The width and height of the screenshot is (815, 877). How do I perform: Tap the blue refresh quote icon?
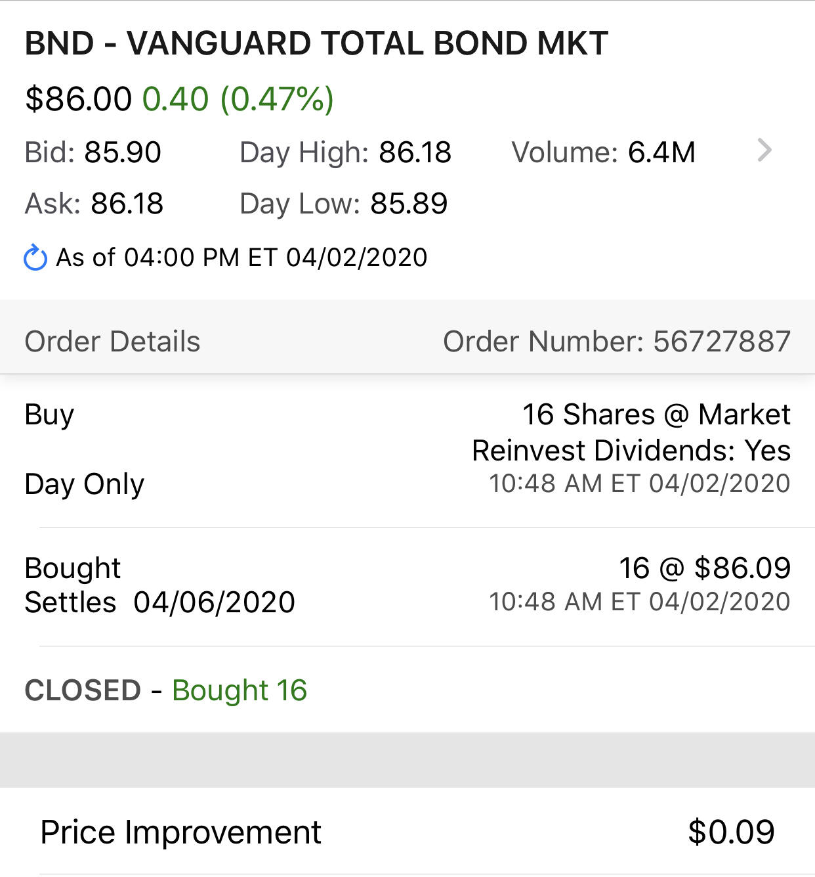tap(35, 258)
